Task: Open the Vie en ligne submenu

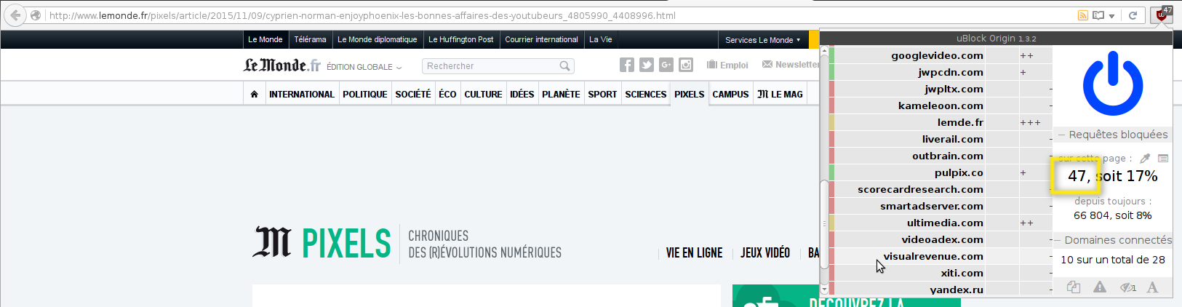Action: (695, 253)
